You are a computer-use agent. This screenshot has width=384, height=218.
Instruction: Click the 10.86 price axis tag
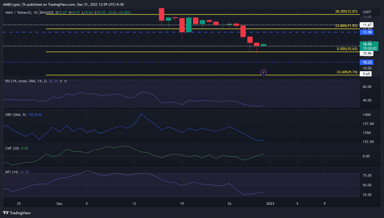tap(366, 53)
